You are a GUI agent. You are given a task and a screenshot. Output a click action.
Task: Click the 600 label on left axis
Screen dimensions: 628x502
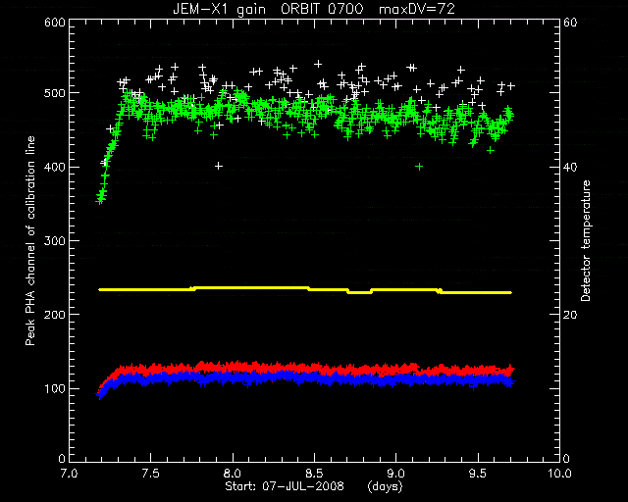tap(55, 23)
